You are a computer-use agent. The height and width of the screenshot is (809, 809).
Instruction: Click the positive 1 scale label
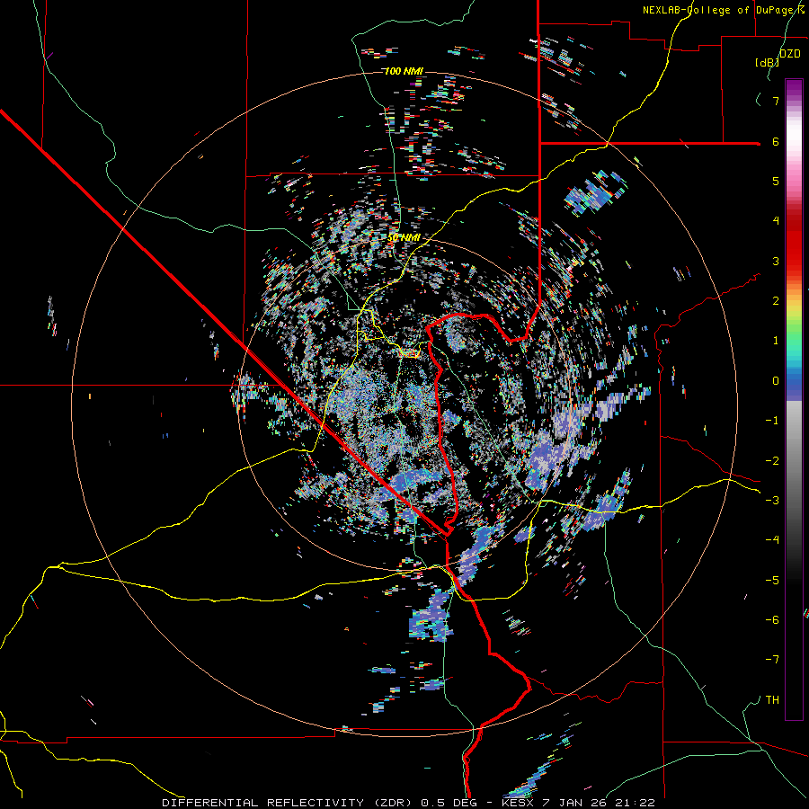coord(776,341)
